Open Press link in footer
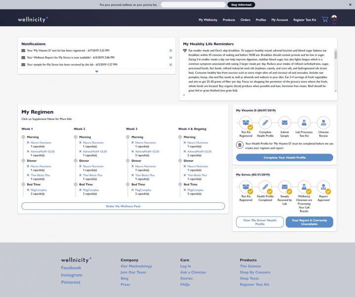This screenshot has height=297, width=355. coord(126,285)
